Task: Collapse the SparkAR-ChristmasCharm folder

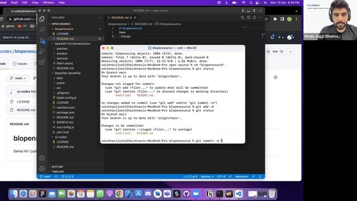Action: pyautogui.click(x=73, y=44)
